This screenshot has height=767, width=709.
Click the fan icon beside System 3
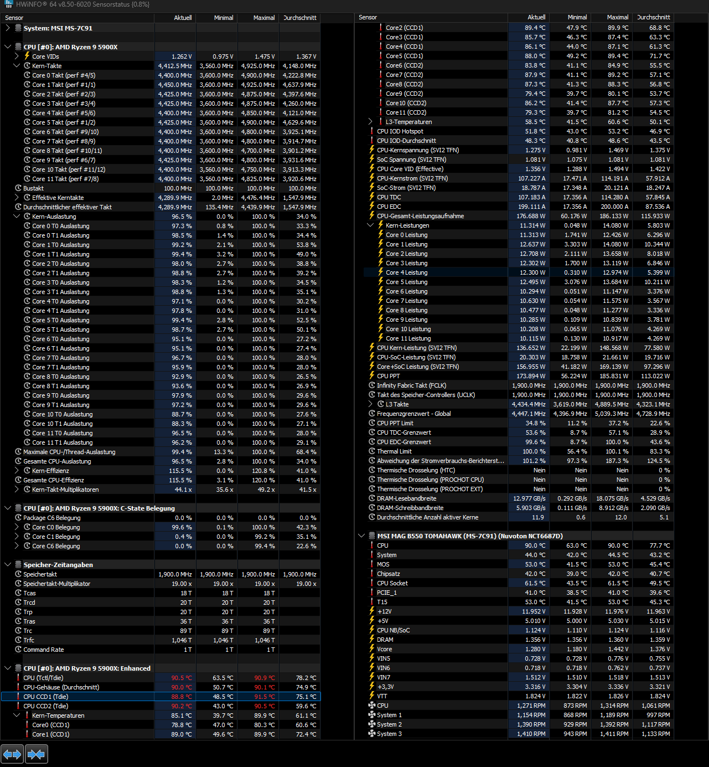(x=372, y=734)
